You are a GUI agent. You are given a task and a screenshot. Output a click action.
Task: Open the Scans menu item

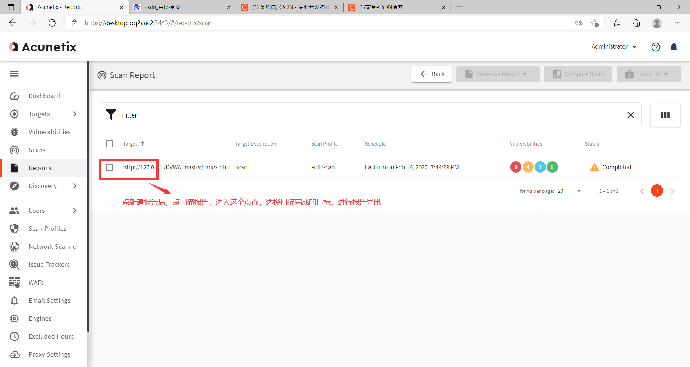(44, 150)
